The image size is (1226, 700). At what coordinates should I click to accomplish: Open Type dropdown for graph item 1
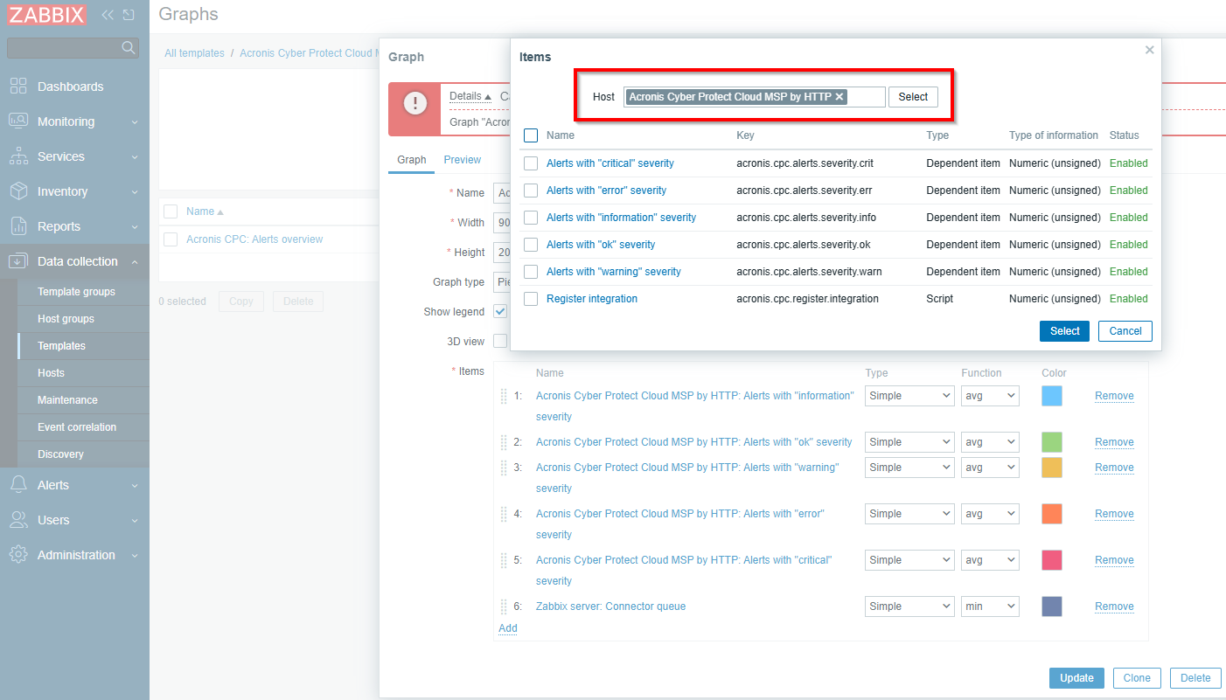tap(909, 396)
